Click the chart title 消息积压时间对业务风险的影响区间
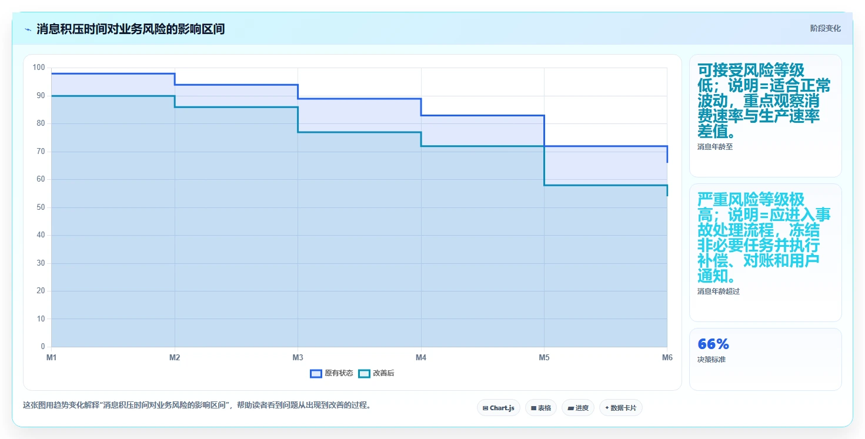865x439 pixels. [131, 29]
